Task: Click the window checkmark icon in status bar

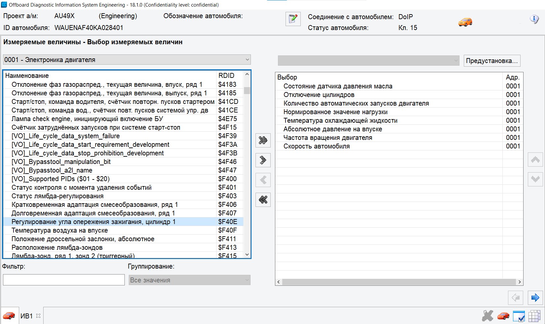Action: [519, 316]
